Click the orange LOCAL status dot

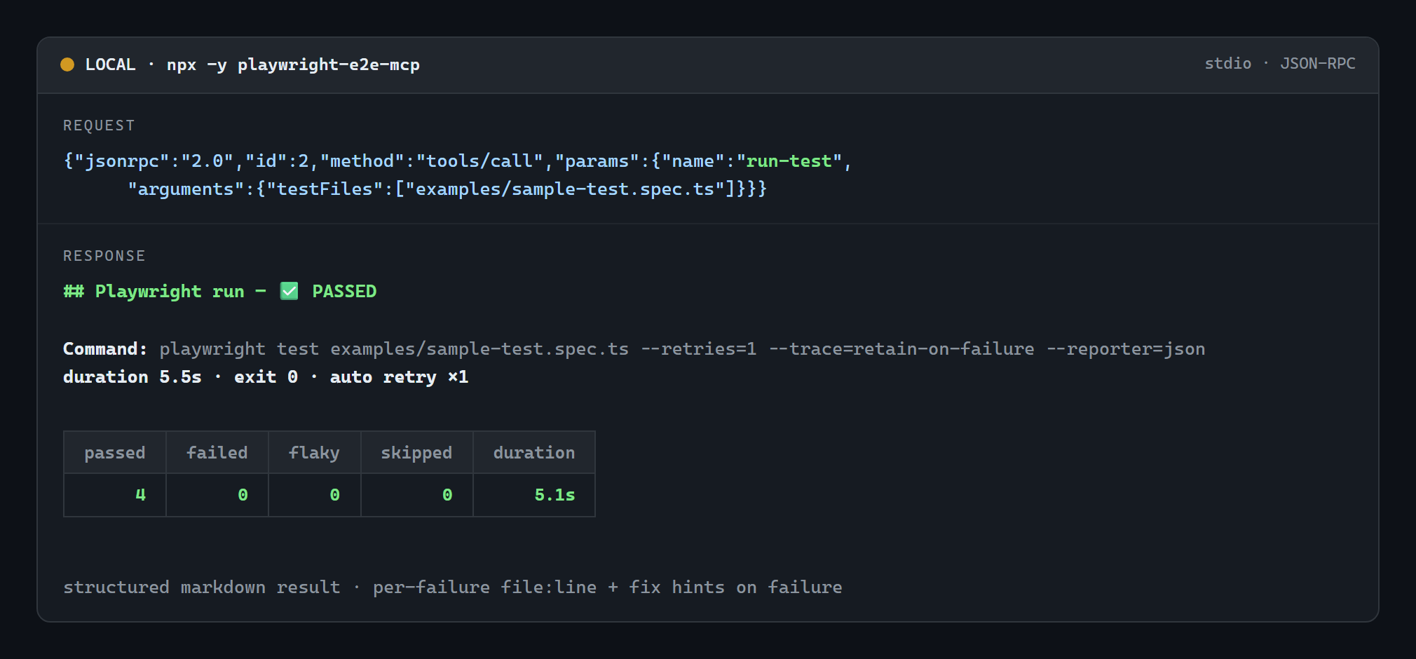pos(67,64)
